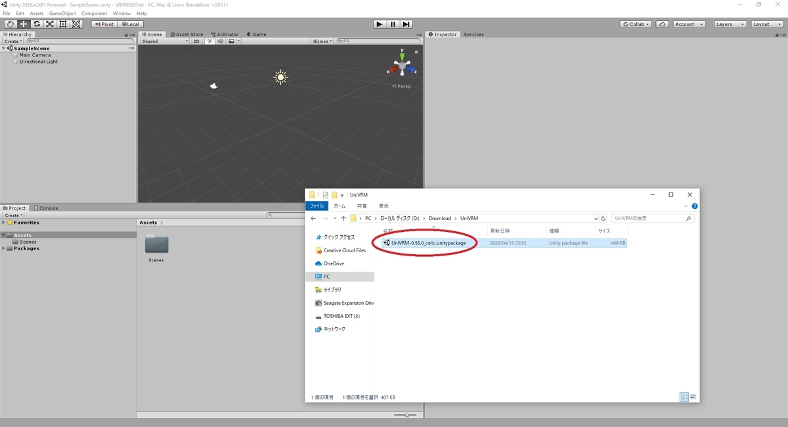Toggle Pivot/Center handle position

(x=104, y=24)
